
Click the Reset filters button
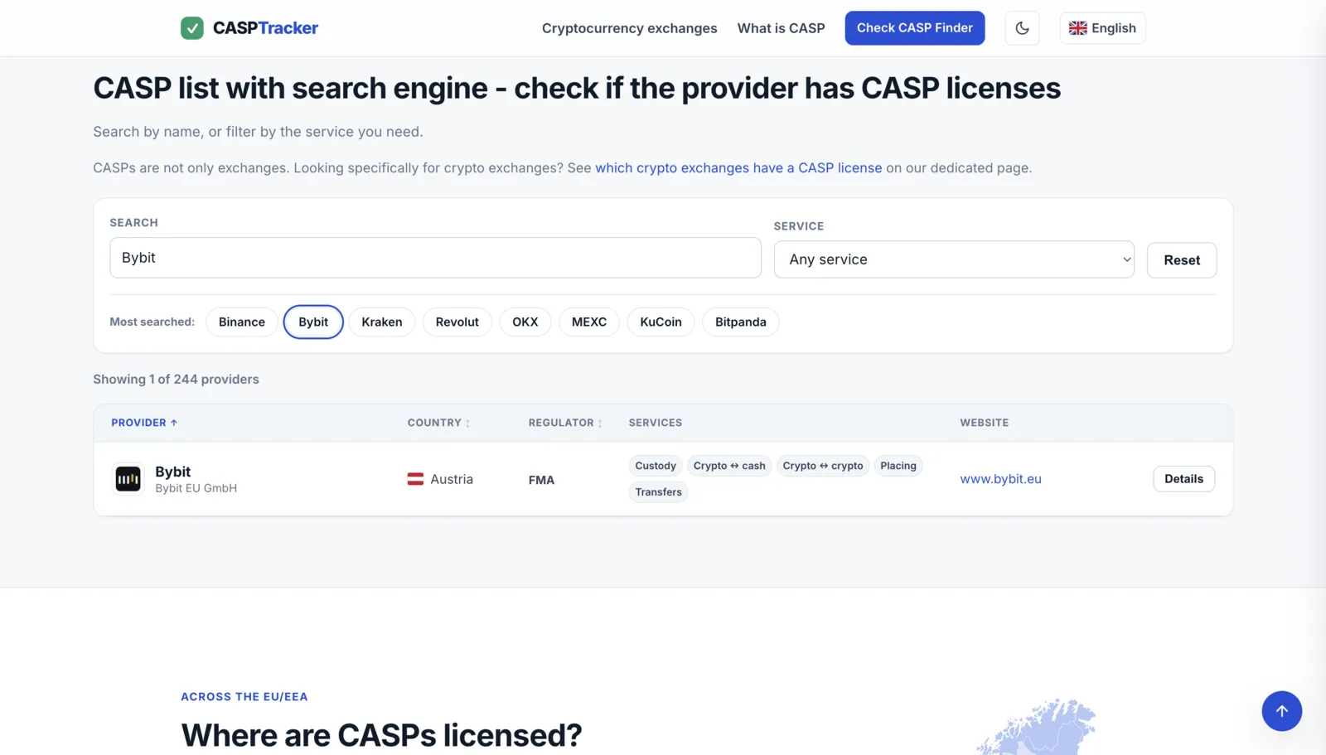coord(1182,260)
